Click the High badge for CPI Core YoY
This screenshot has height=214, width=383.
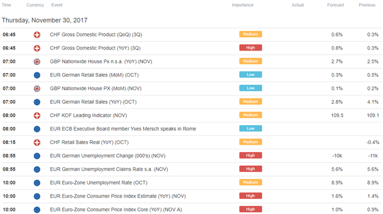pyautogui.click(x=251, y=209)
